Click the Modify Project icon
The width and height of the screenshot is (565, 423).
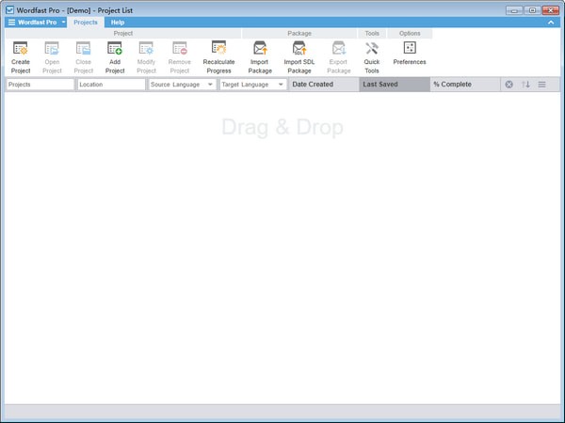(146, 48)
